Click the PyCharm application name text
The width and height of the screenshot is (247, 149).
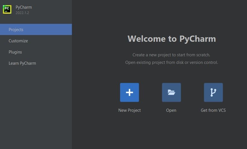[x=24, y=7]
